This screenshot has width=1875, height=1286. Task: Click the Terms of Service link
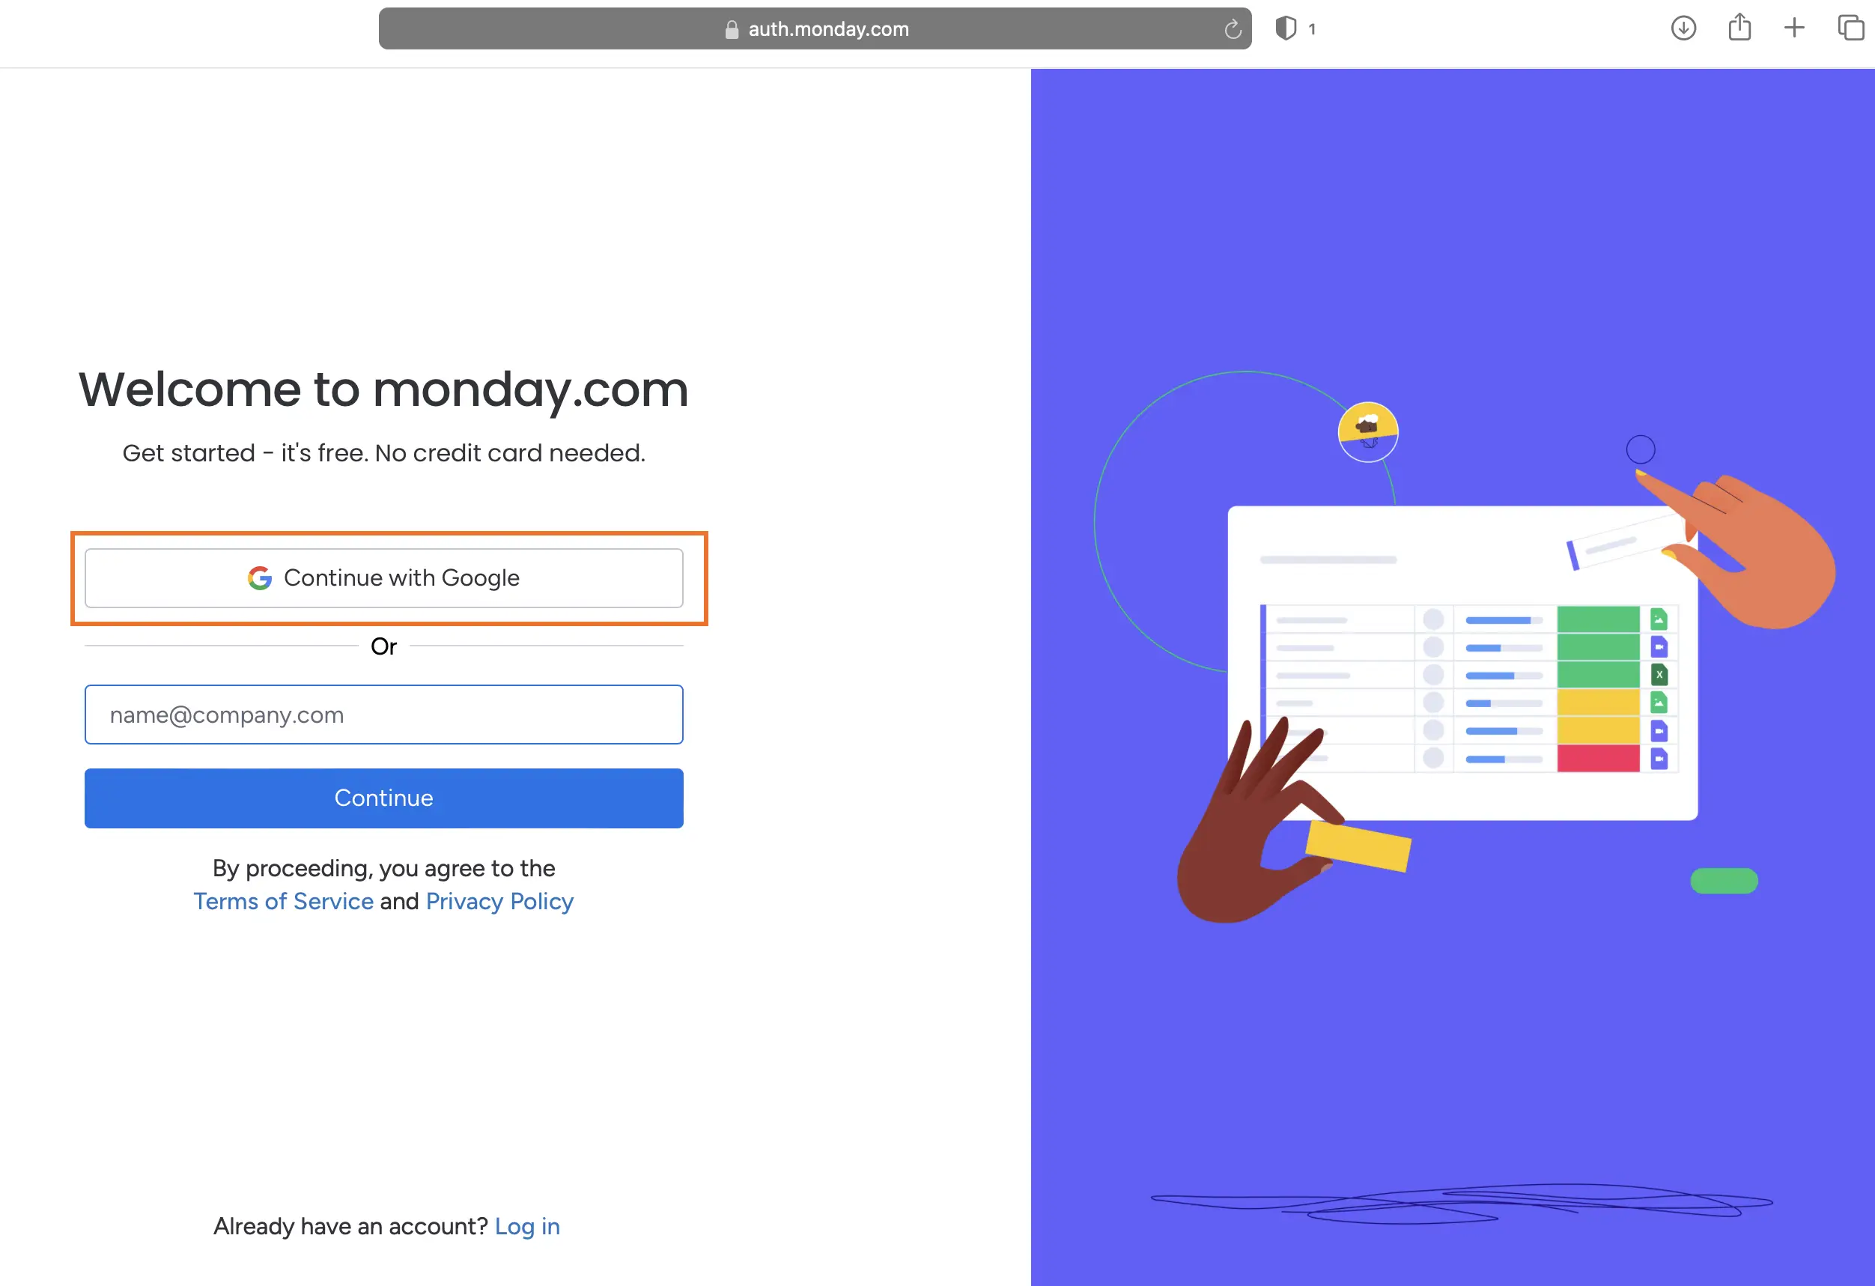point(282,900)
